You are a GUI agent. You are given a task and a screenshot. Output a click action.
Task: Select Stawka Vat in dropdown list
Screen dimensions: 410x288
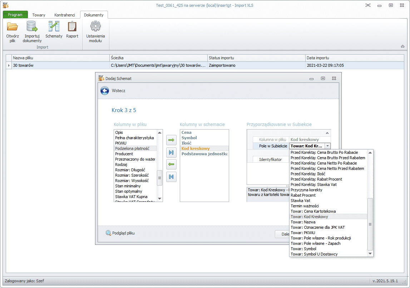pyautogui.click(x=329, y=201)
